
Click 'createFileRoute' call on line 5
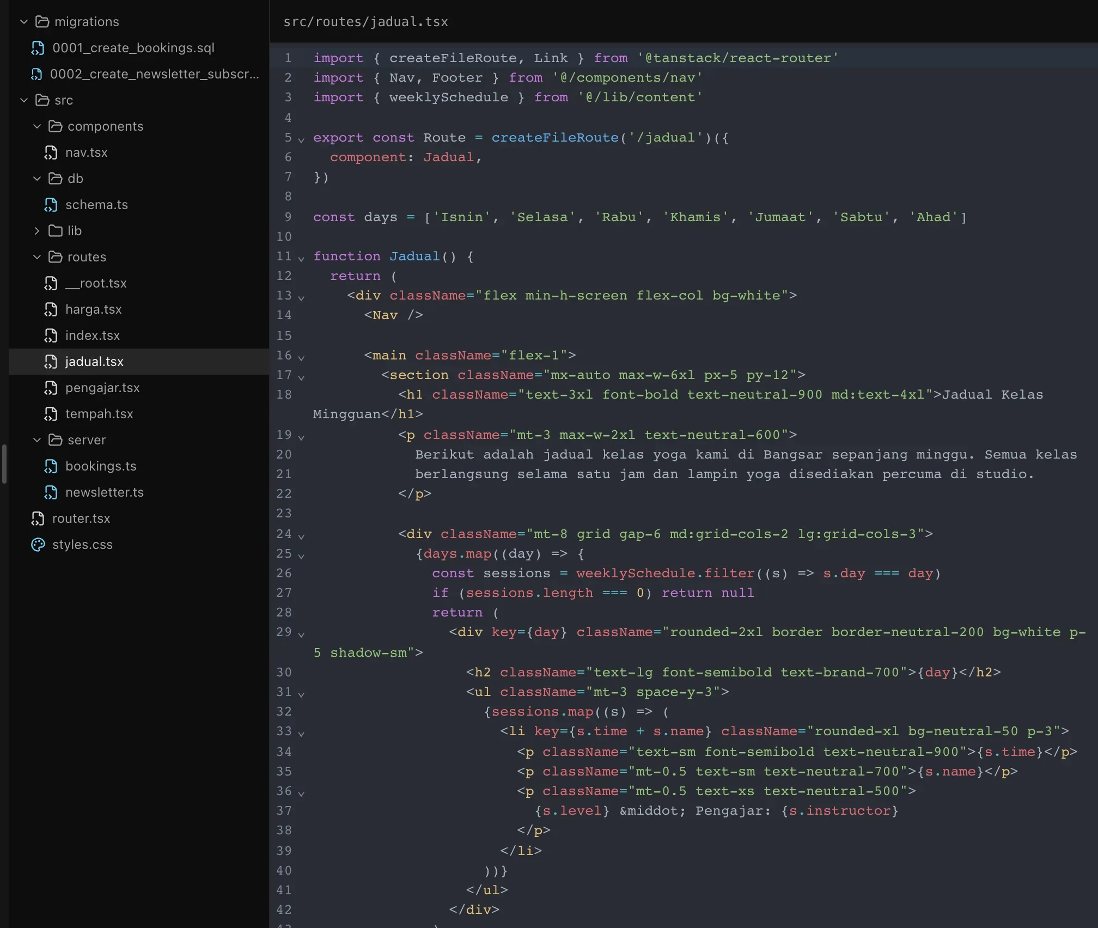(x=555, y=138)
